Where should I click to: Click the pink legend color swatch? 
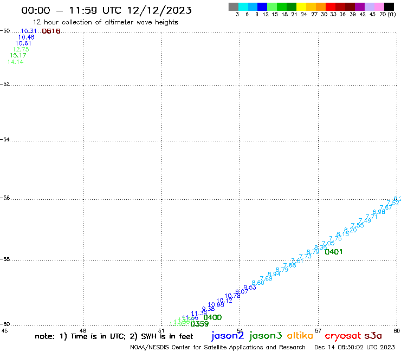pos(379,7)
